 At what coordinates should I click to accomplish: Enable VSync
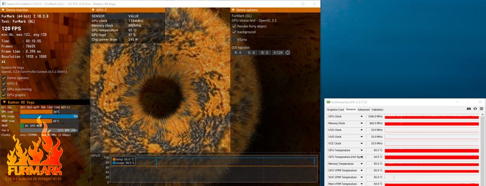234,39
